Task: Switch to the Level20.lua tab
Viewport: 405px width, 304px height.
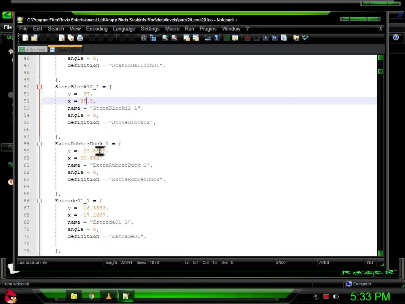Action: [x=65, y=49]
